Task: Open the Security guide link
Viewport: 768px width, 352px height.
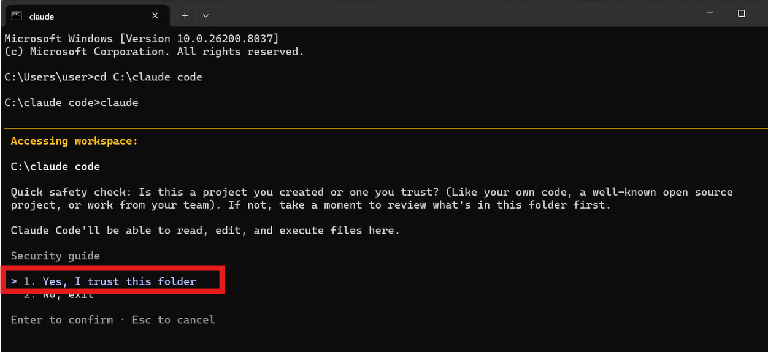Action: tap(55, 256)
